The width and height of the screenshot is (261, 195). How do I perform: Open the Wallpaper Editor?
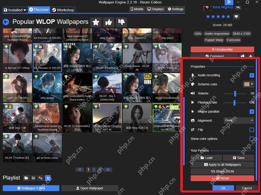point(31,188)
